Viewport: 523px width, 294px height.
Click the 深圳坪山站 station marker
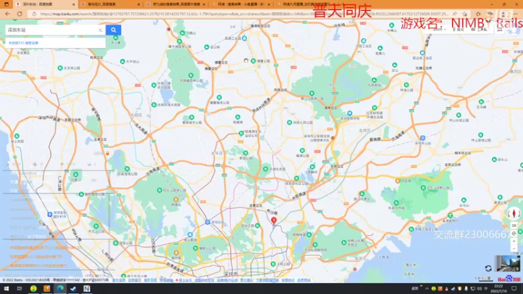pos(422,138)
